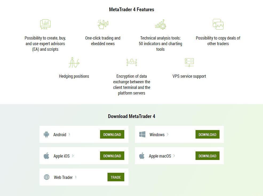263x196 pixels.
Task: Expand the Web Trader chevron arrow
Action: point(76,177)
